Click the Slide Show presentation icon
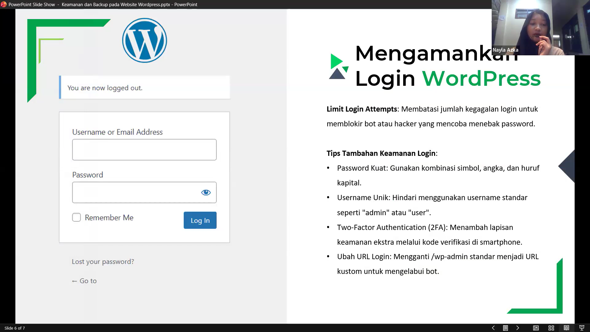590x332 pixels. point(582,328)
